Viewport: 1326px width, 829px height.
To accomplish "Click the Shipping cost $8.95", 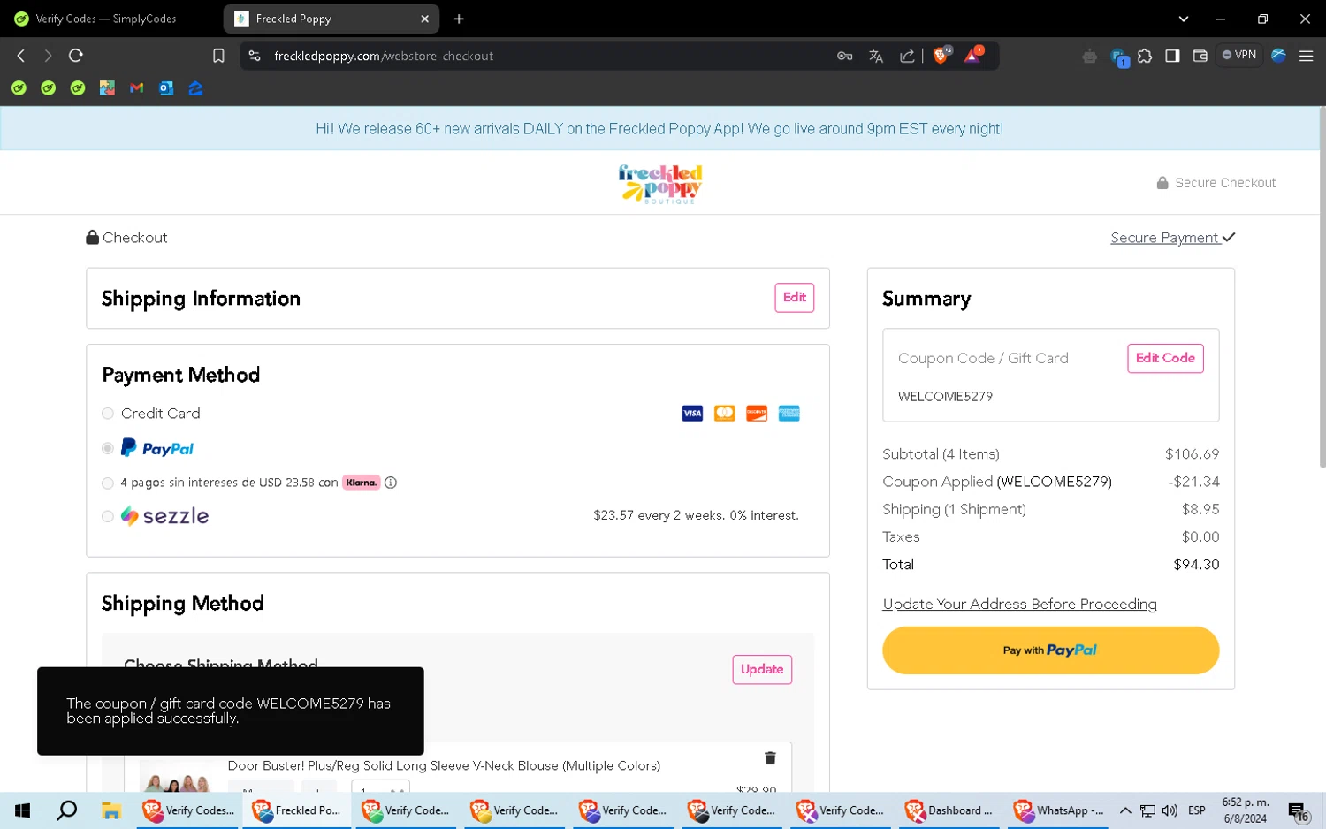I will point(1200,509).
